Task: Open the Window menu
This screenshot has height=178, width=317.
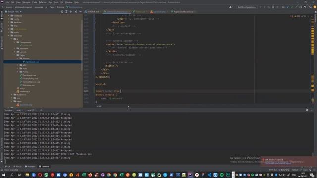Action: click(69, 2)
